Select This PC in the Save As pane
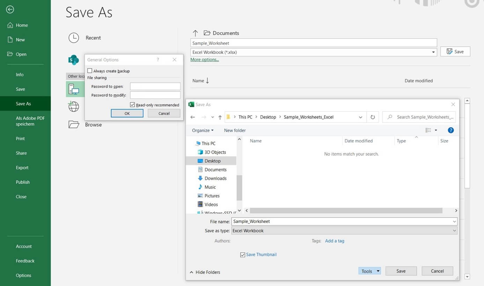 coord(74,89)
